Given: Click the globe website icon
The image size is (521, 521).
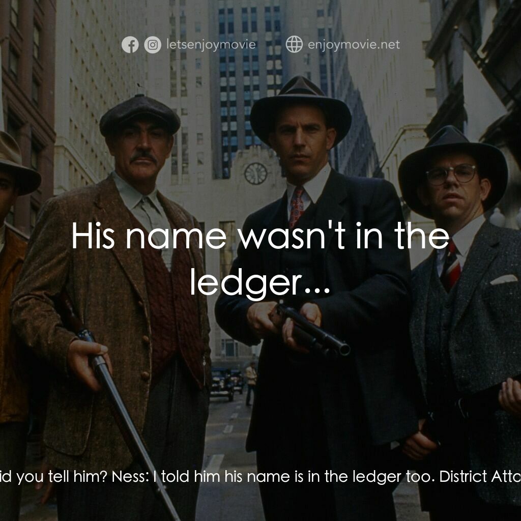Looking at the screenshot, I should click(294, 45).
